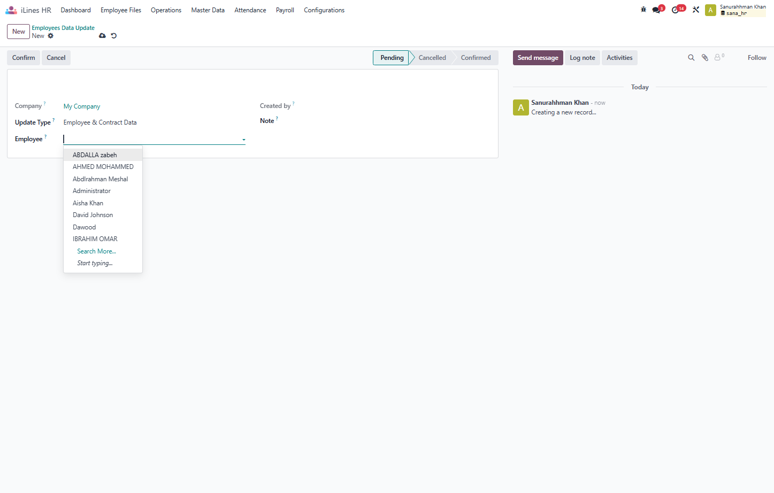Select IBRAHIM OMAR from the dropdown

pos(103,239)
